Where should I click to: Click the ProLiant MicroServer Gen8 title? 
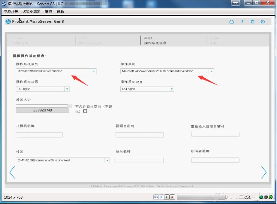click(38, 22)
